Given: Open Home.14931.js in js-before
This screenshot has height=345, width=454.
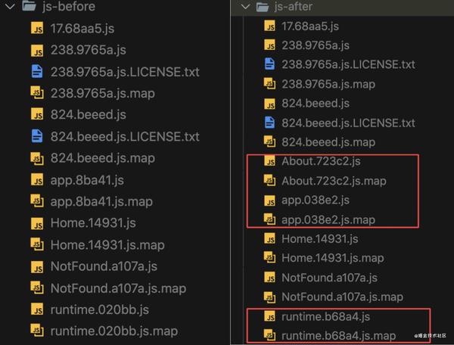Looking at the screenshot, I should [x=93, y=223].
